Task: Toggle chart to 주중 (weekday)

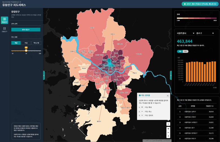Action: click(x=180, y=51)
